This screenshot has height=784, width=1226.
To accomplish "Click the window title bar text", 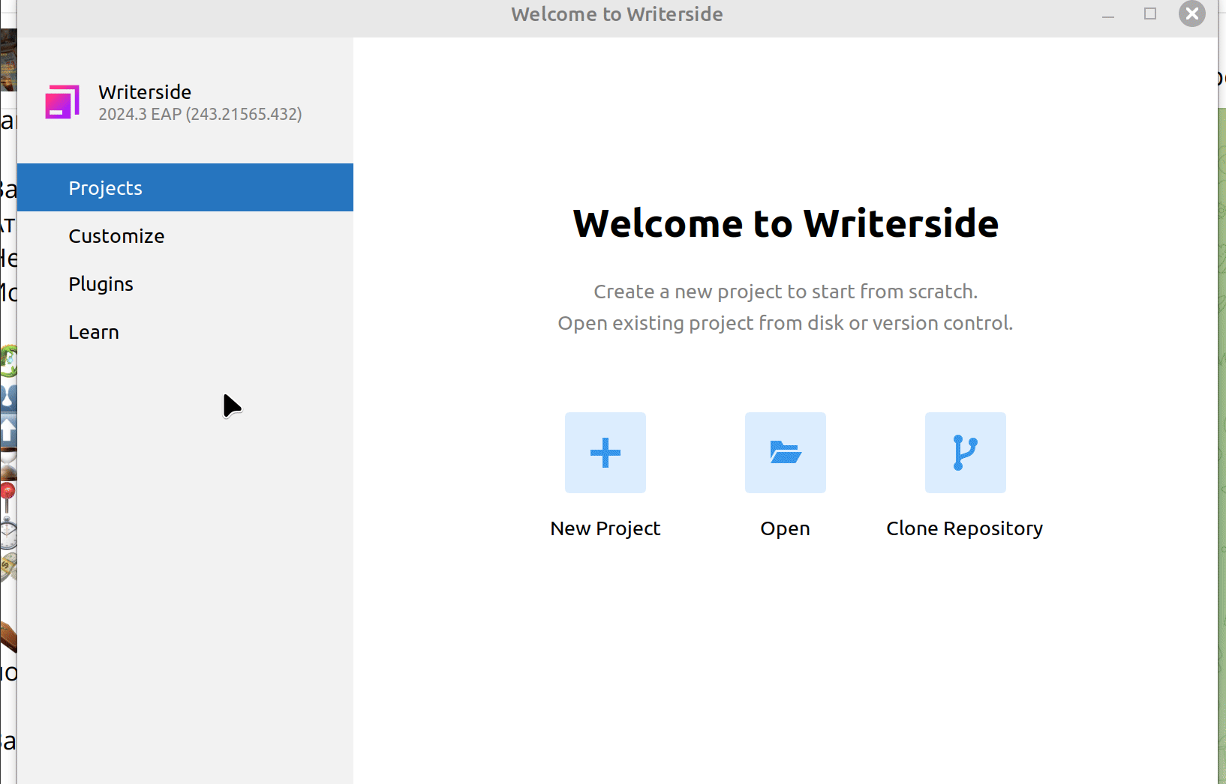I will click(617, 14).
